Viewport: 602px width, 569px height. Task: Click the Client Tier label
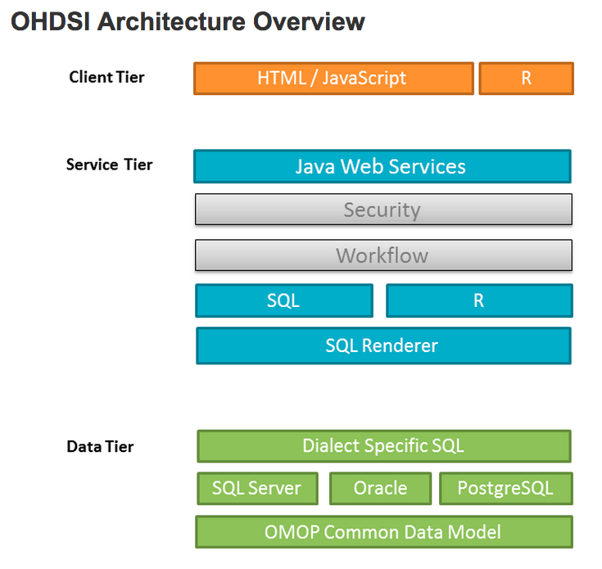(106, 78)
